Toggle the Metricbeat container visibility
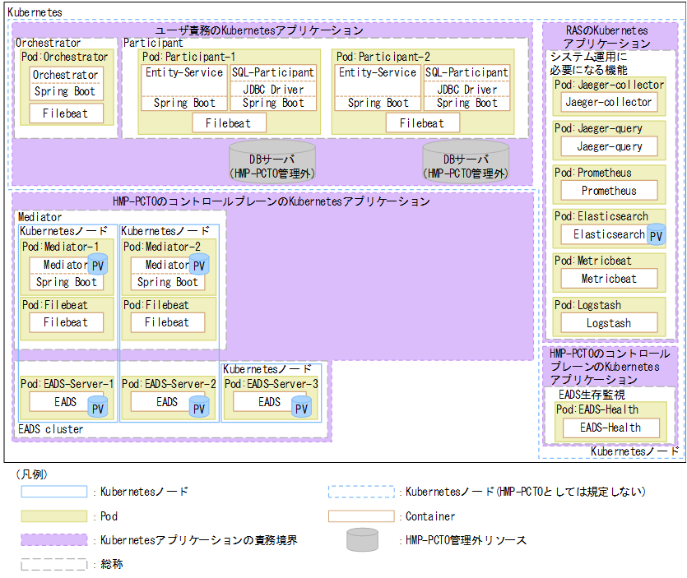Image resolution: width=687 pixels, height=578 pixels. pyautogui.click(x=610, y=278)
